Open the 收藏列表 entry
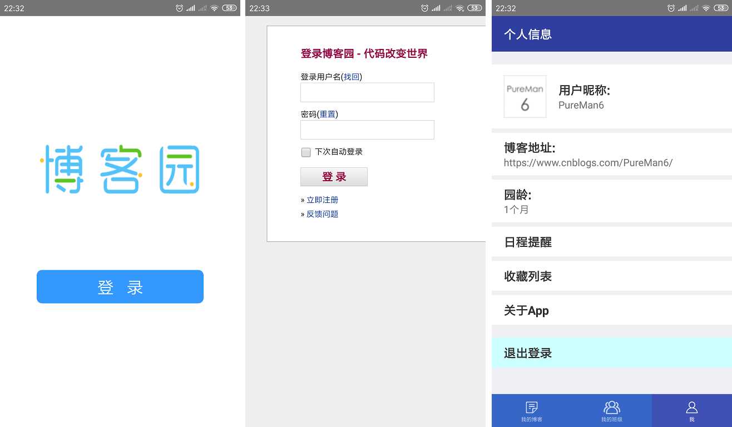The width and height of the screenshot is (732, 427). click(612, 276)
